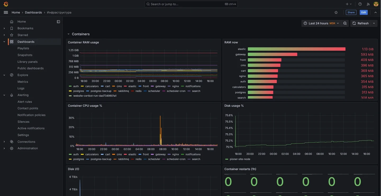
Task: Collapse the Dashboards section
Action: click(x=4, y=42)
